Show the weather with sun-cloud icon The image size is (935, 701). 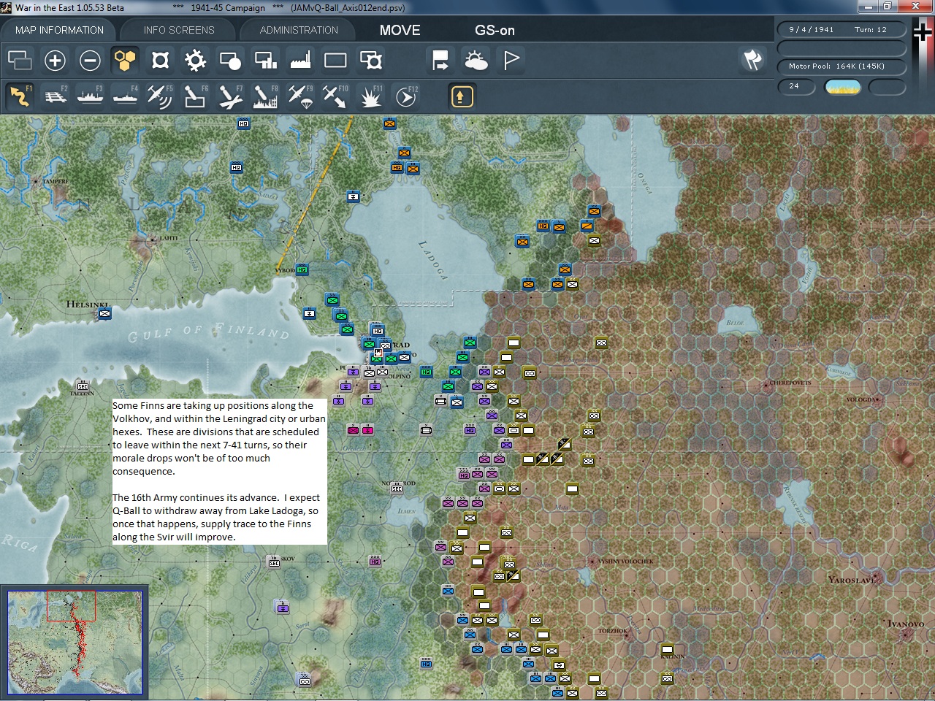point(476,60)
